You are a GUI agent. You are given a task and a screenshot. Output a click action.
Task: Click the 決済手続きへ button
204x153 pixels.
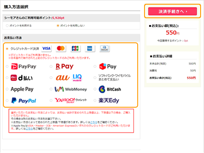(173, 11)
